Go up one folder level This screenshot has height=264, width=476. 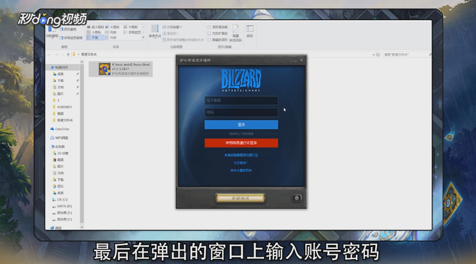pos(68,55)
